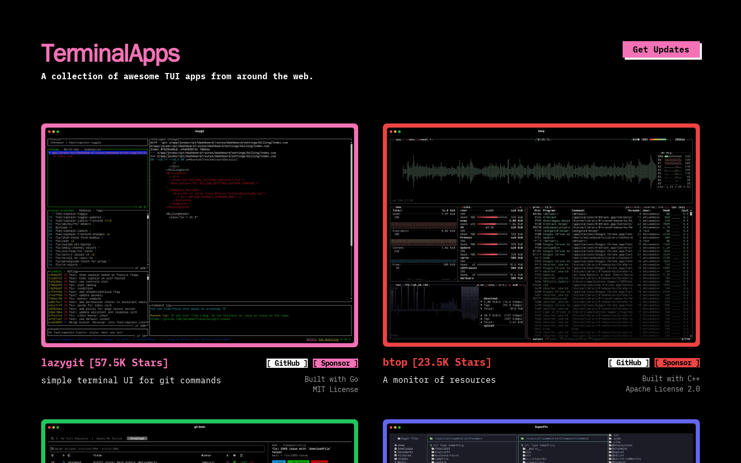Toggle the cpu panel label in btop
741x463 pixels.
click(x=398, y=139)
